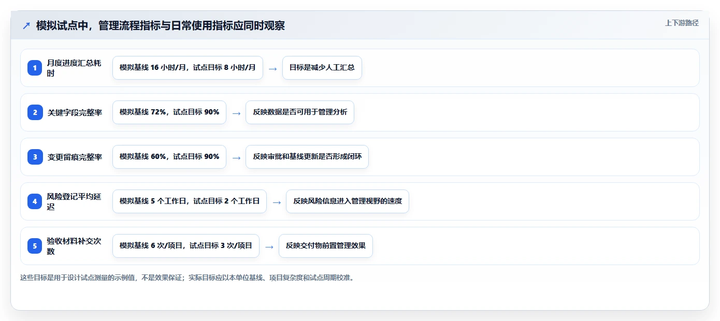Click number badge 2 for 关键字段完整率

click(x=35, y=112)
